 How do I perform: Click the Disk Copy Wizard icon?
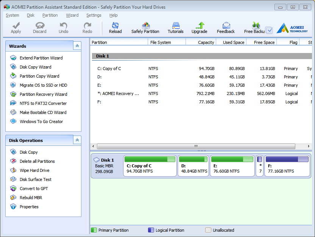point(13,67)
